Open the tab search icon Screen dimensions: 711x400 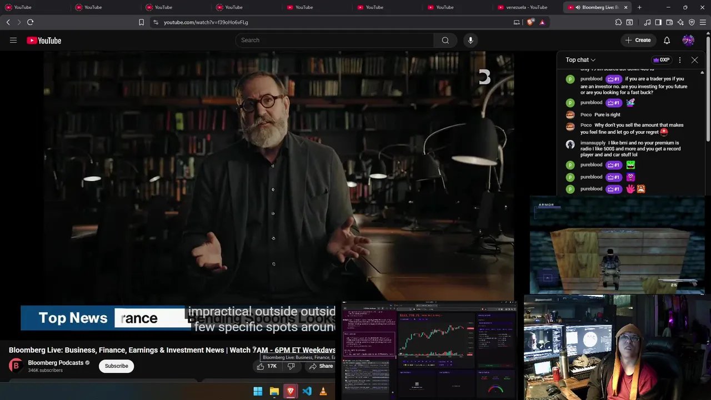click(x=629, y=22)
